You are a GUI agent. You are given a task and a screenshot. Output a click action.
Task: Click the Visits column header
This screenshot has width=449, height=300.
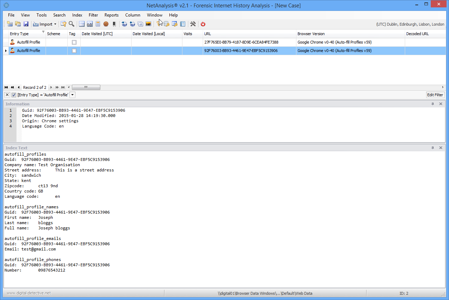(x=193, y=34)
